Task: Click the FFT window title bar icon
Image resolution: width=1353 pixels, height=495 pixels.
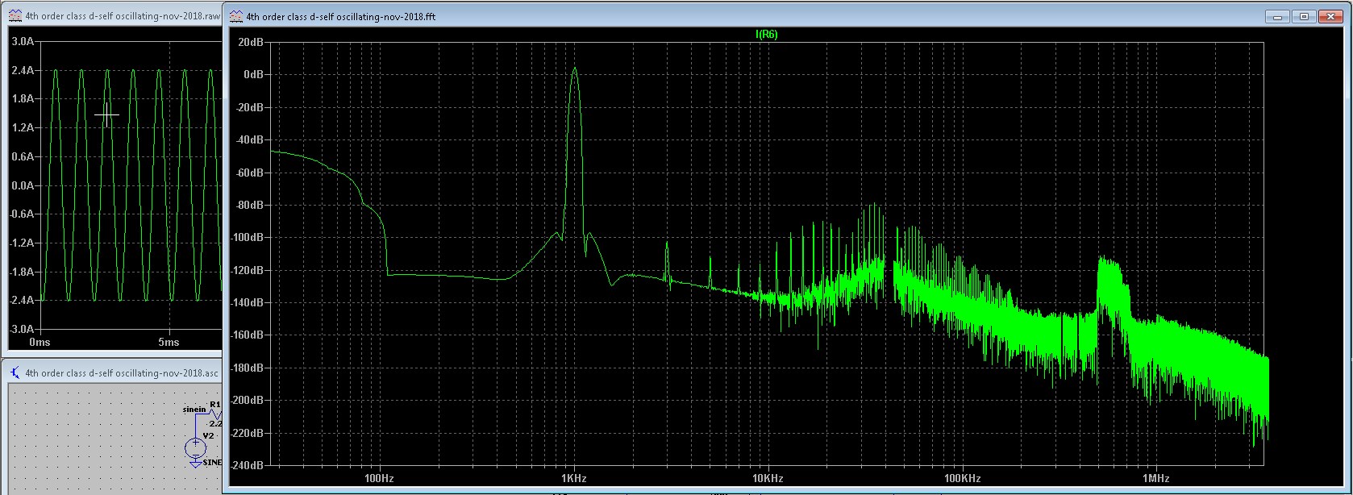Action: 235,16
